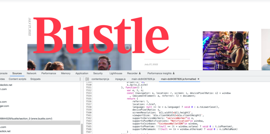Open the Network panel tab

(x=32, y=73)
